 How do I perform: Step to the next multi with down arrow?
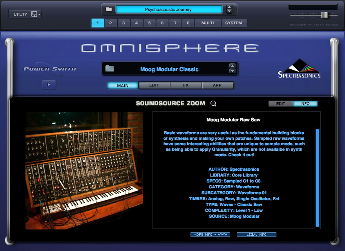tap(229, 11)
